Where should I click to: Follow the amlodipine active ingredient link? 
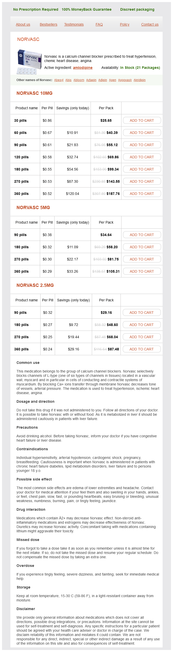[x=83, y=68]
